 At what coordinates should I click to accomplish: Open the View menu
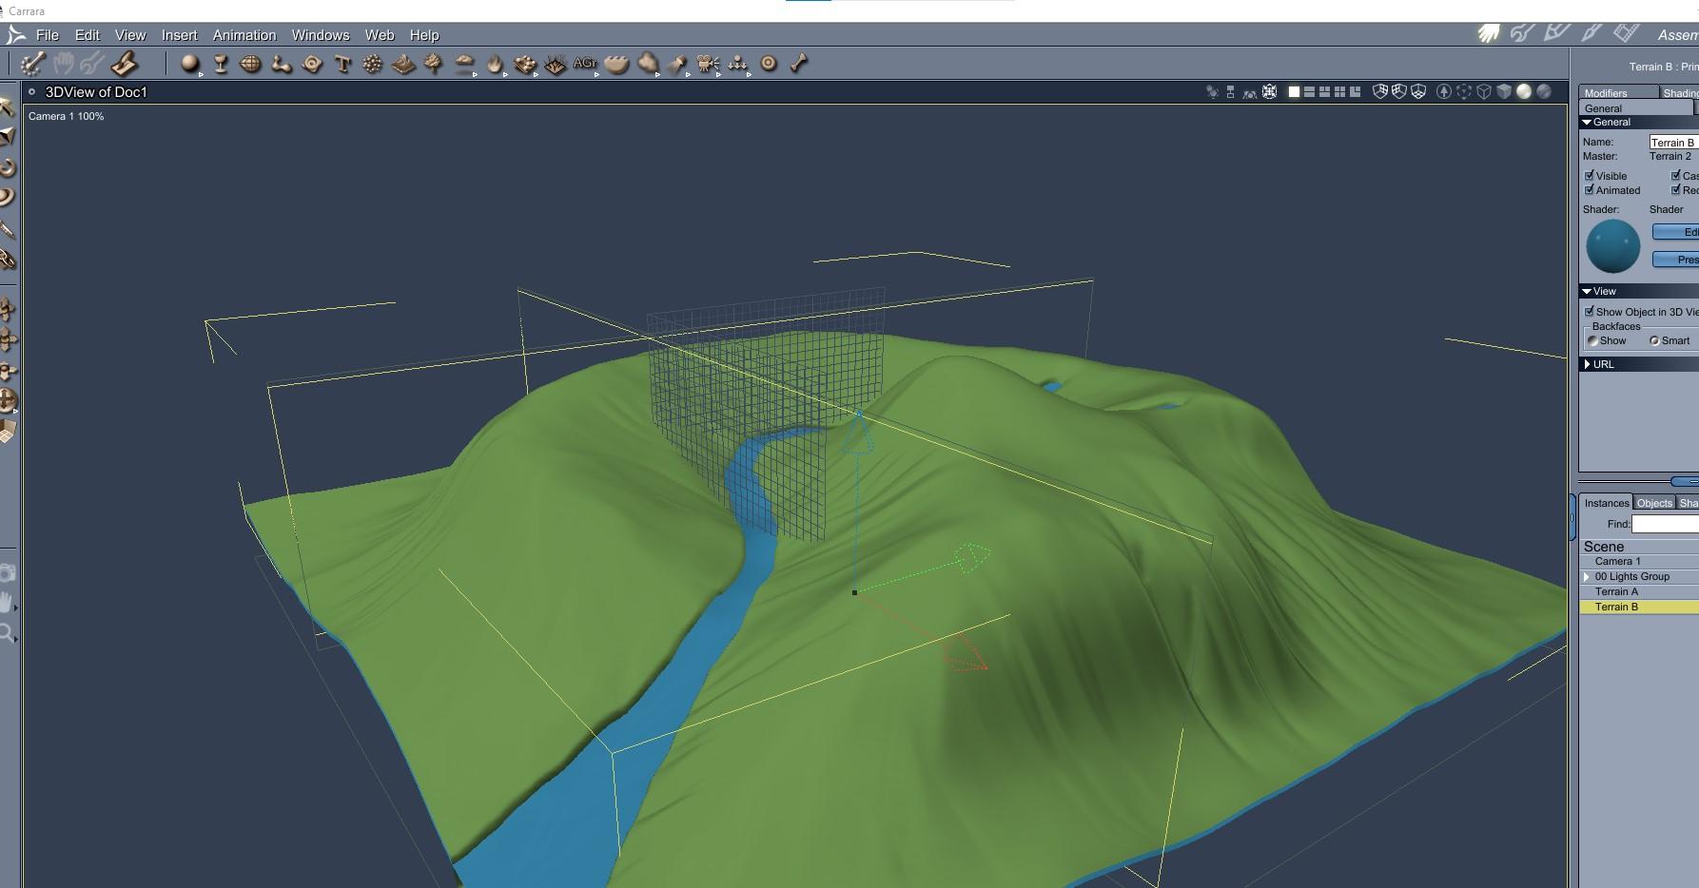pyautogui.click(x=130, y=35)
